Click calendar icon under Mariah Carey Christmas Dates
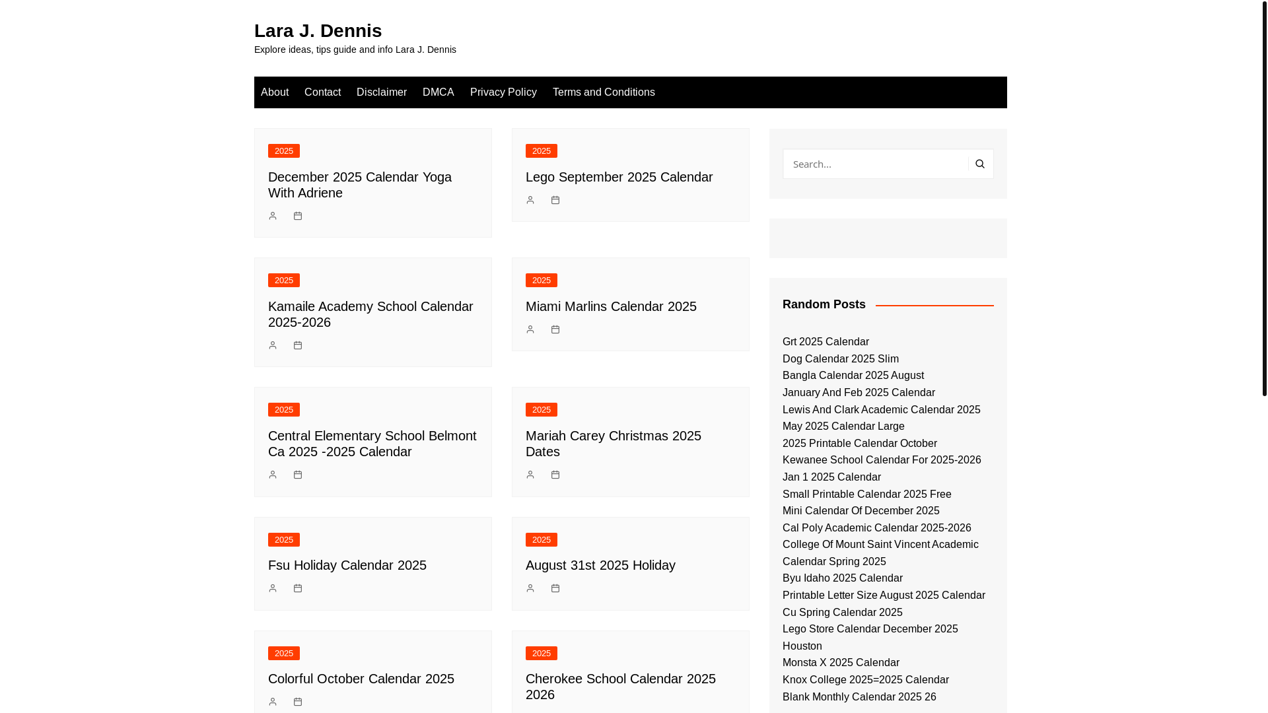The image size is (1268, 713). pyautogui.click(x=555, y=475)
